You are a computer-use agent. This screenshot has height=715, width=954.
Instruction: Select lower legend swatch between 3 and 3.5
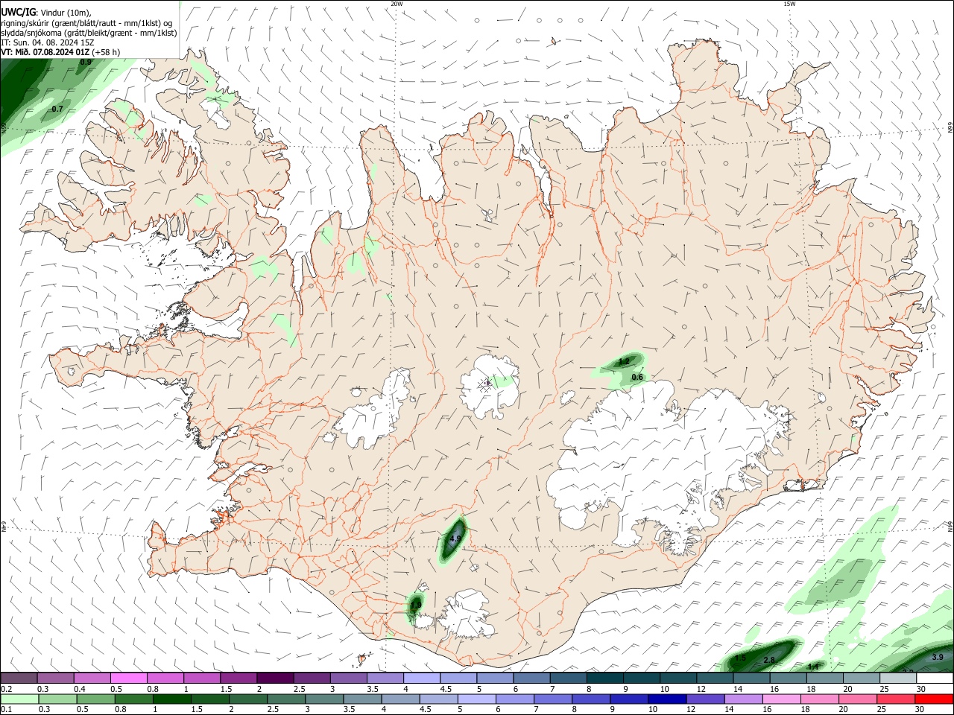pos(324,699)
